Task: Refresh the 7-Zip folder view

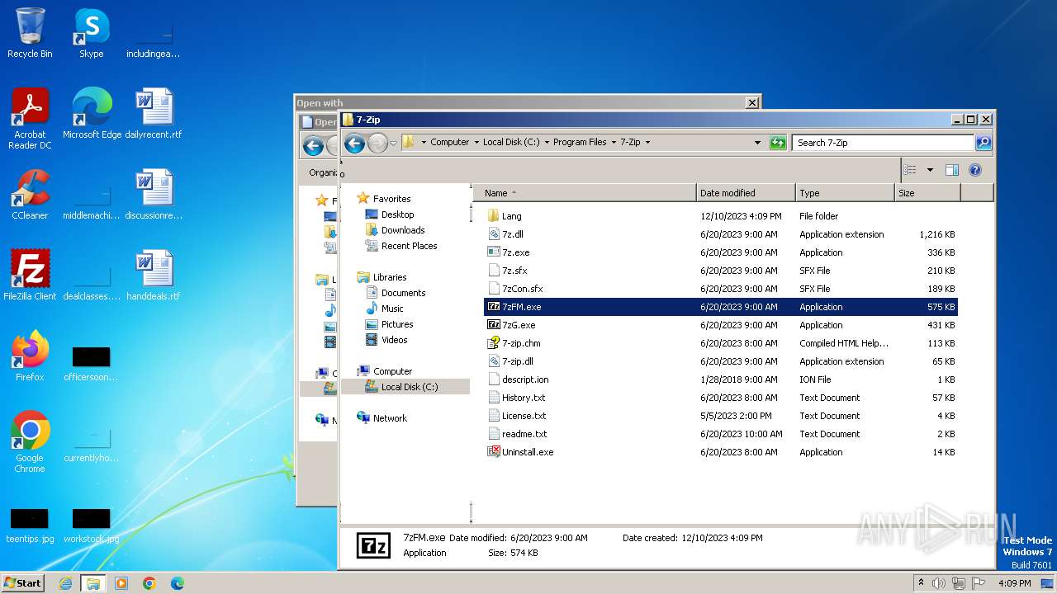Action: point(777,143)
